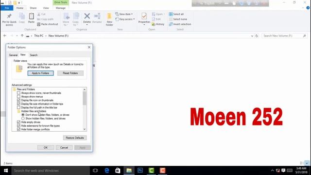This screenshot has height=175, width=311.
Task: Open Store from the taskbar
Action: coord(118,171)
